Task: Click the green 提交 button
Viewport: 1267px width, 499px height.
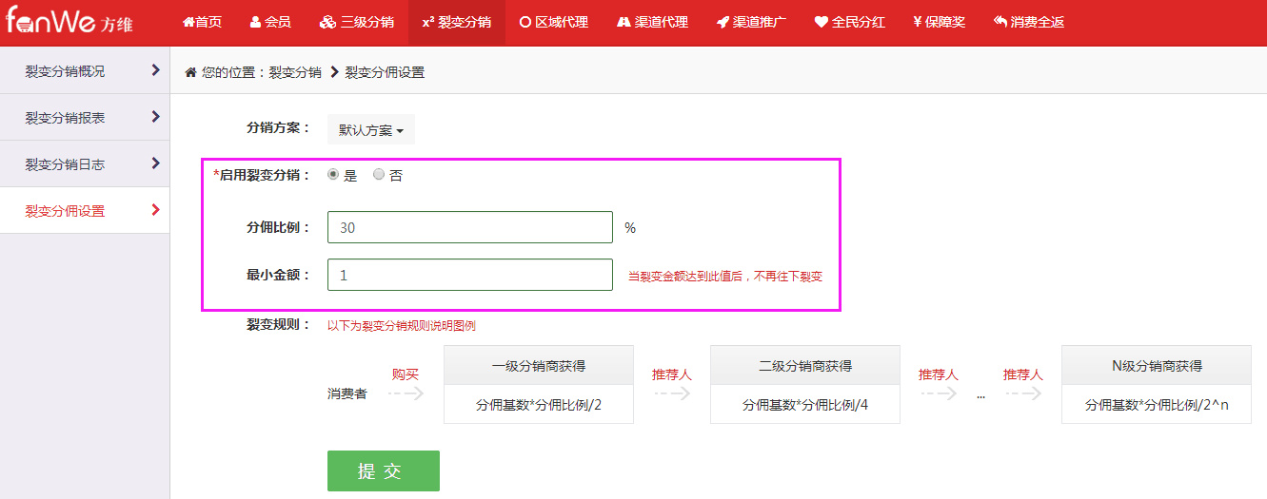Action: tap(384, 471)
